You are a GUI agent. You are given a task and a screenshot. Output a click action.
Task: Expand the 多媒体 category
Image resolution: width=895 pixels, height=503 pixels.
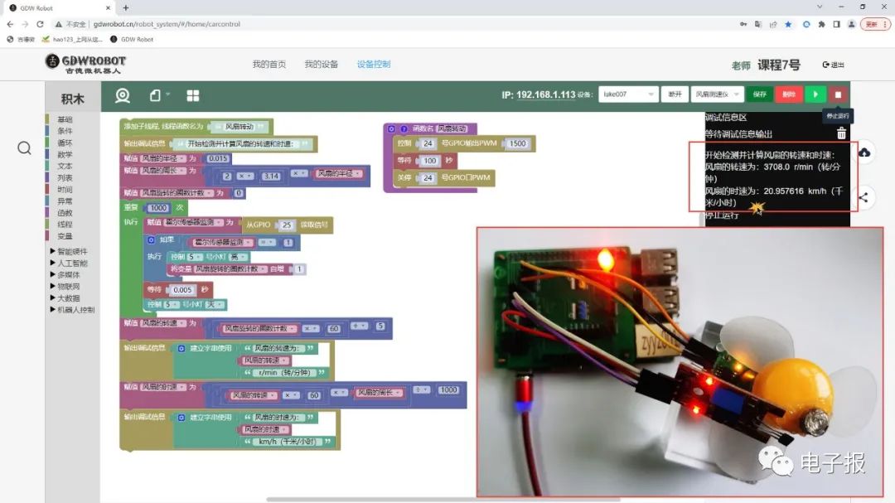point(65,274)
